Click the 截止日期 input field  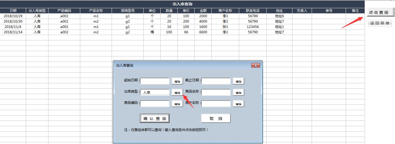point(216,81)
